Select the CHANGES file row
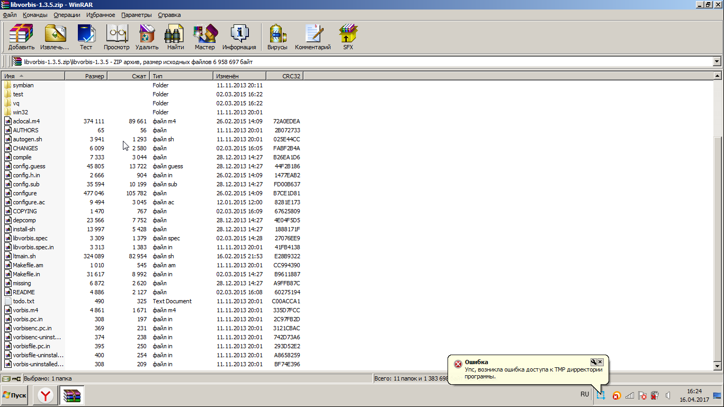Viewport: 724px width, 407px height. pyautogui.click(x=153, y=148)
